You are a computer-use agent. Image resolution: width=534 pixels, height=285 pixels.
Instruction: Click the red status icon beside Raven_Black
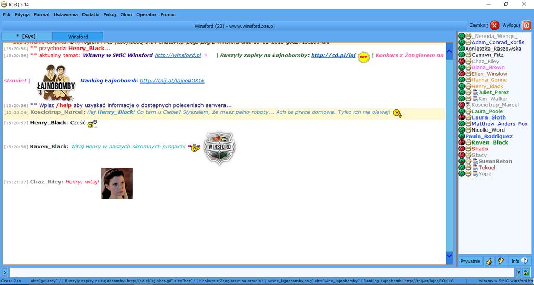tap(461, 142)
